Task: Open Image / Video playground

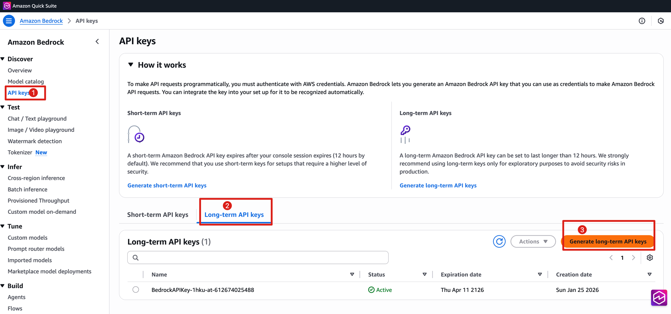Action: [41, 130]
